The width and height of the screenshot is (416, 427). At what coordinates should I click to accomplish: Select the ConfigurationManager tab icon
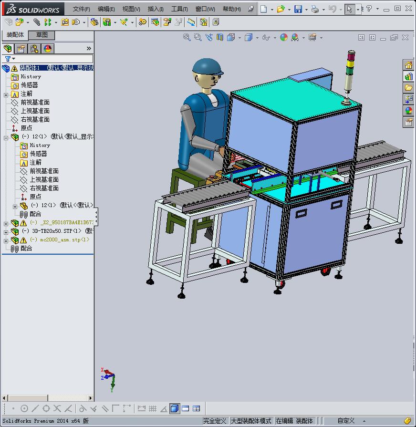(x=34, y=49)
